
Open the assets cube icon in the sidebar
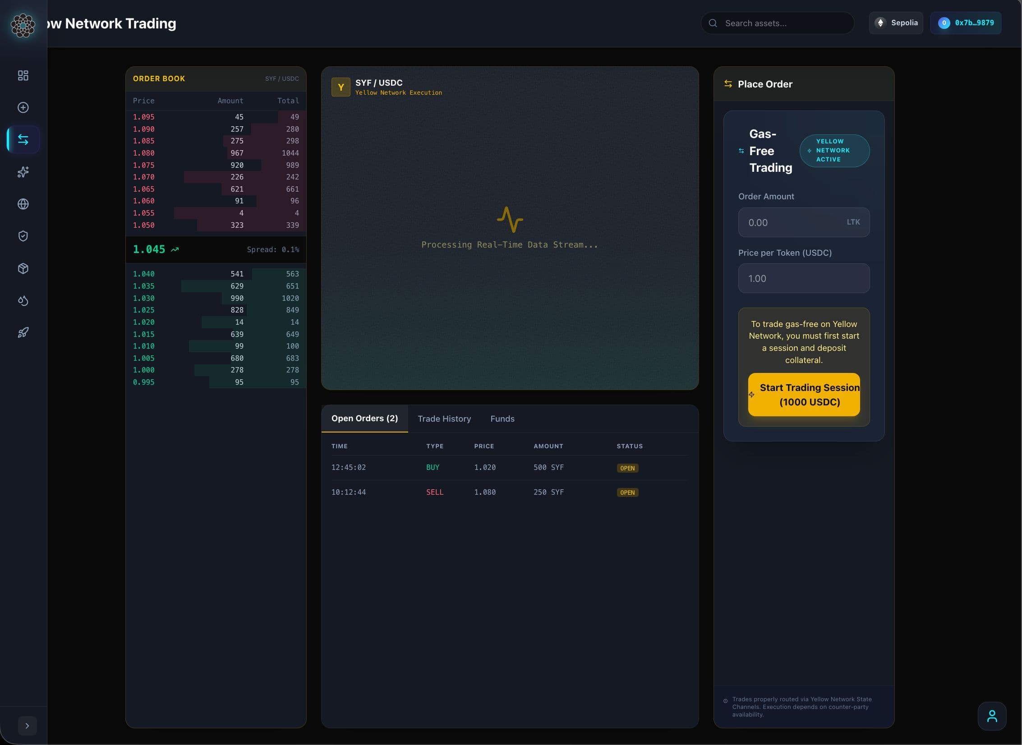(23, 268)
